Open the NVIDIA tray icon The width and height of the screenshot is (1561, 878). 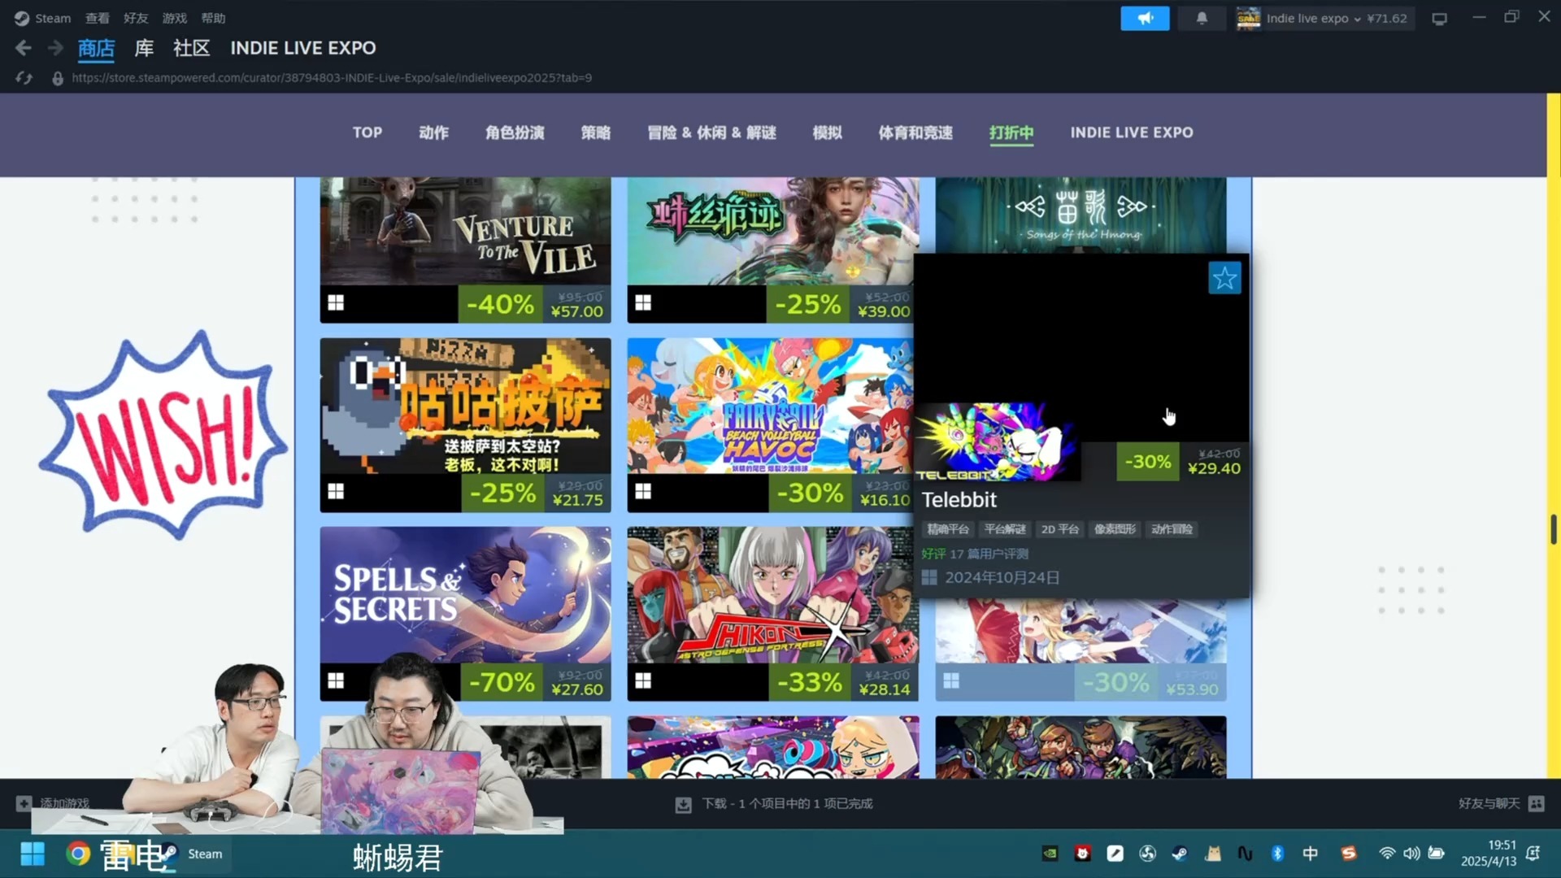pos(1050,854)
